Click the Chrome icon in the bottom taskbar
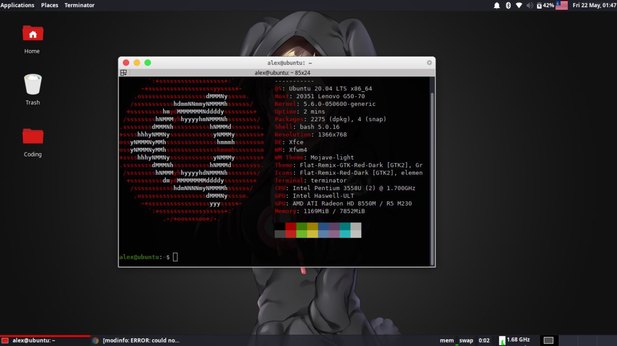Viewport: 617px width, 346px height. 95,340
